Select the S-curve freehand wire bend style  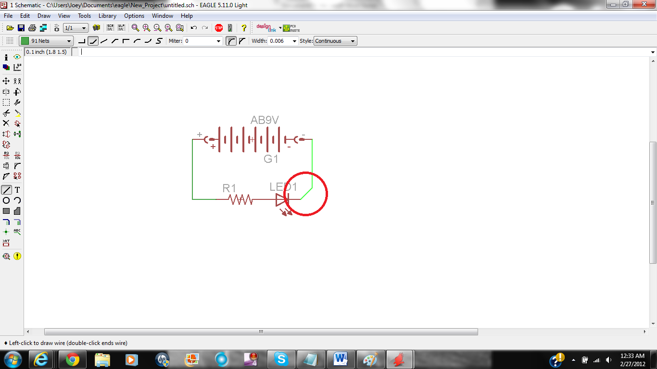coord(159,41)
